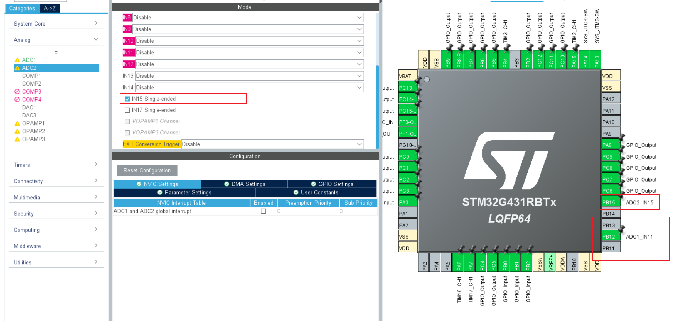The height and width of the screenshot is (321, 694).
Task: Open the NVIC Settings tab
Action: tap(157, 184)
